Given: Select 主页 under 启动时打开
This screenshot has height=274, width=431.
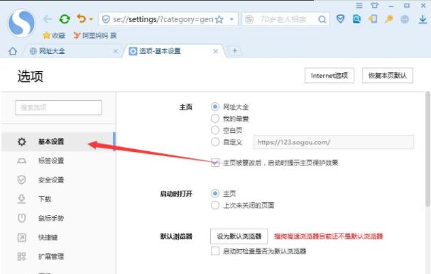Looking at the screenshot, I should tap(215, 194).
